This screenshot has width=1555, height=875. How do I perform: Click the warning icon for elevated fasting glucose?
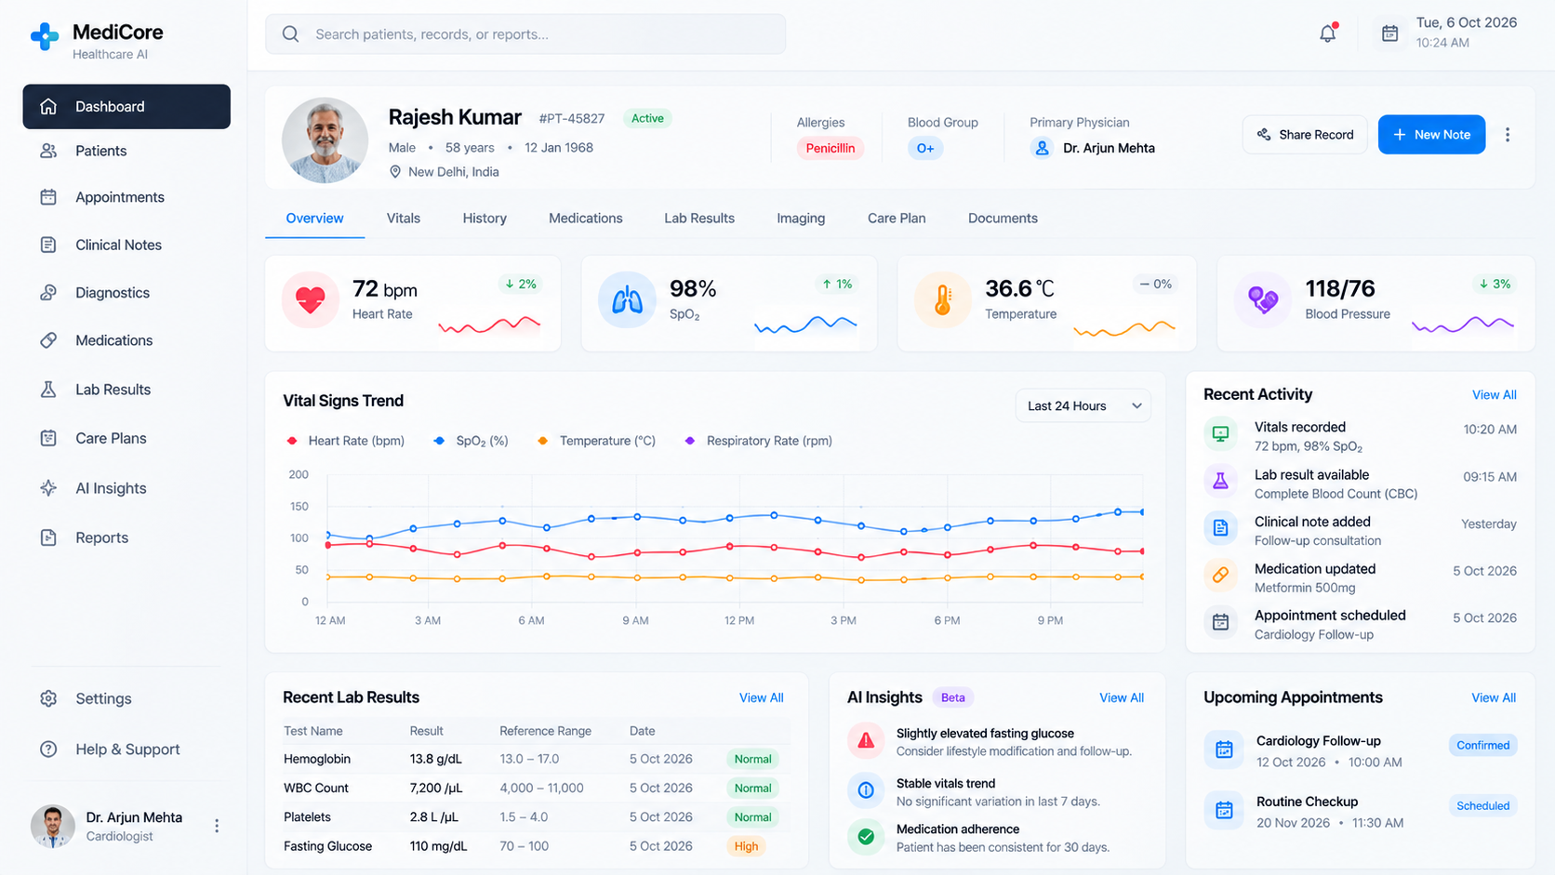tap(866, 741)
